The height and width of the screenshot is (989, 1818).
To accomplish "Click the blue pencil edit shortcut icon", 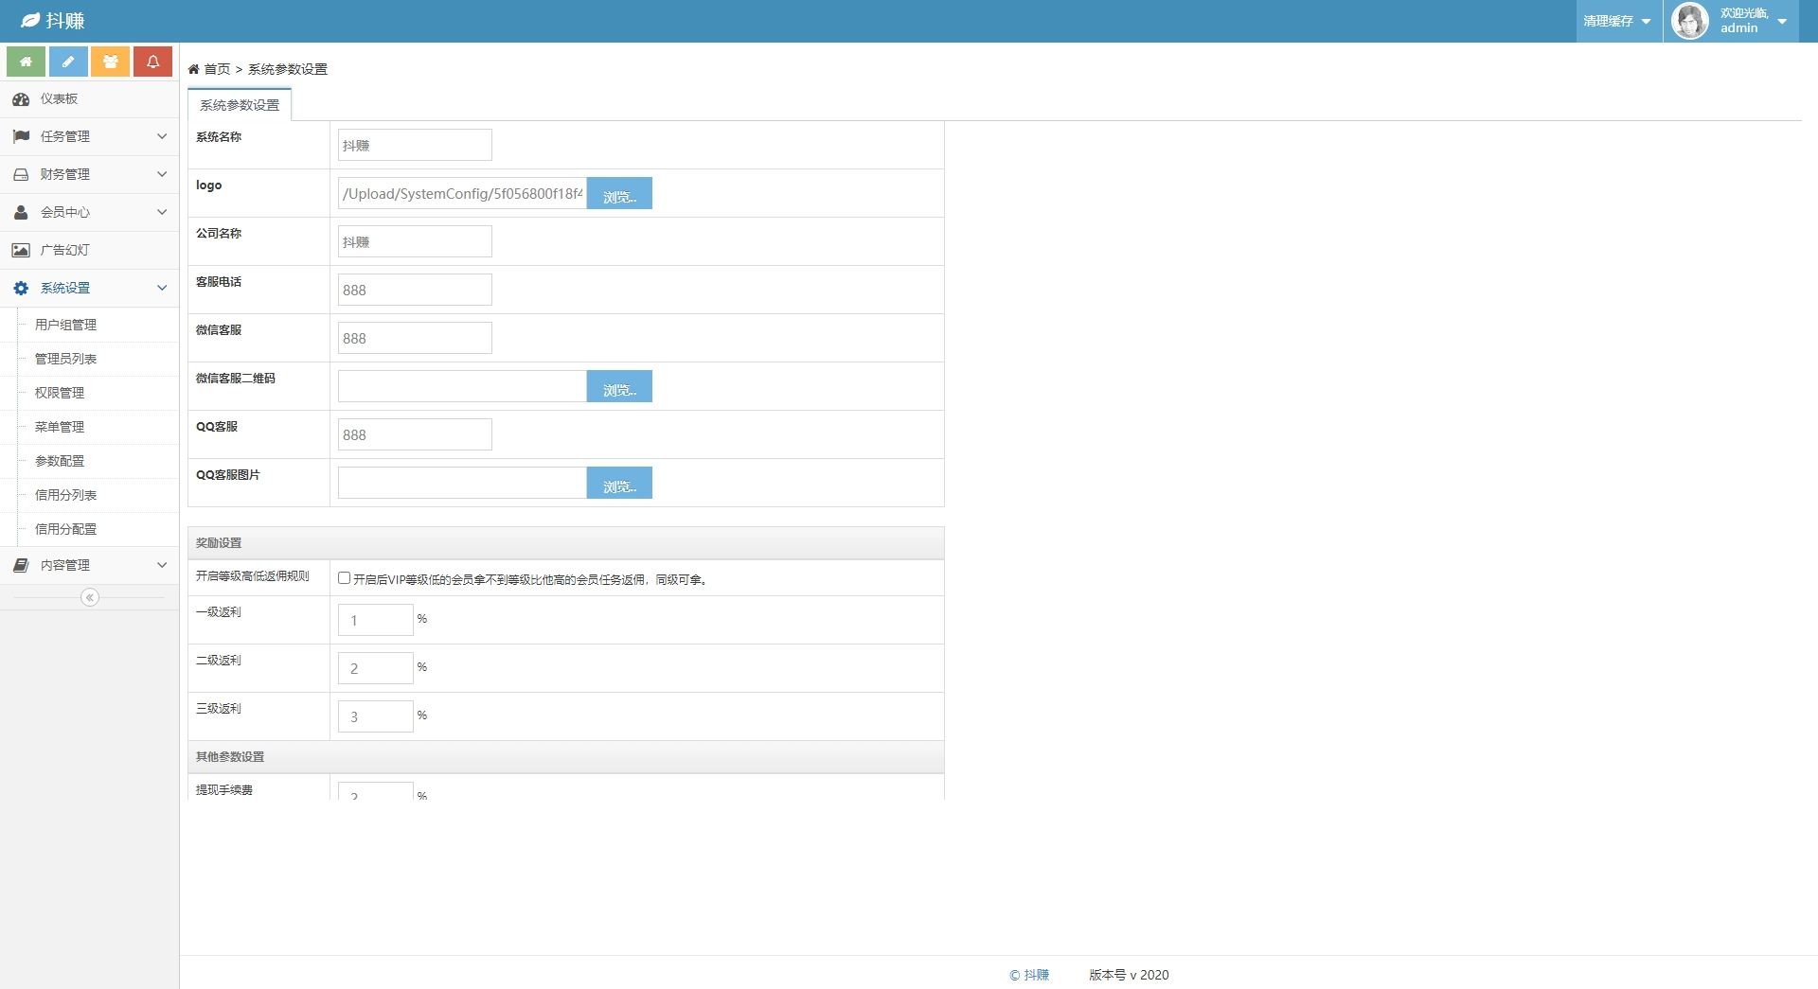I will [68, 62].
